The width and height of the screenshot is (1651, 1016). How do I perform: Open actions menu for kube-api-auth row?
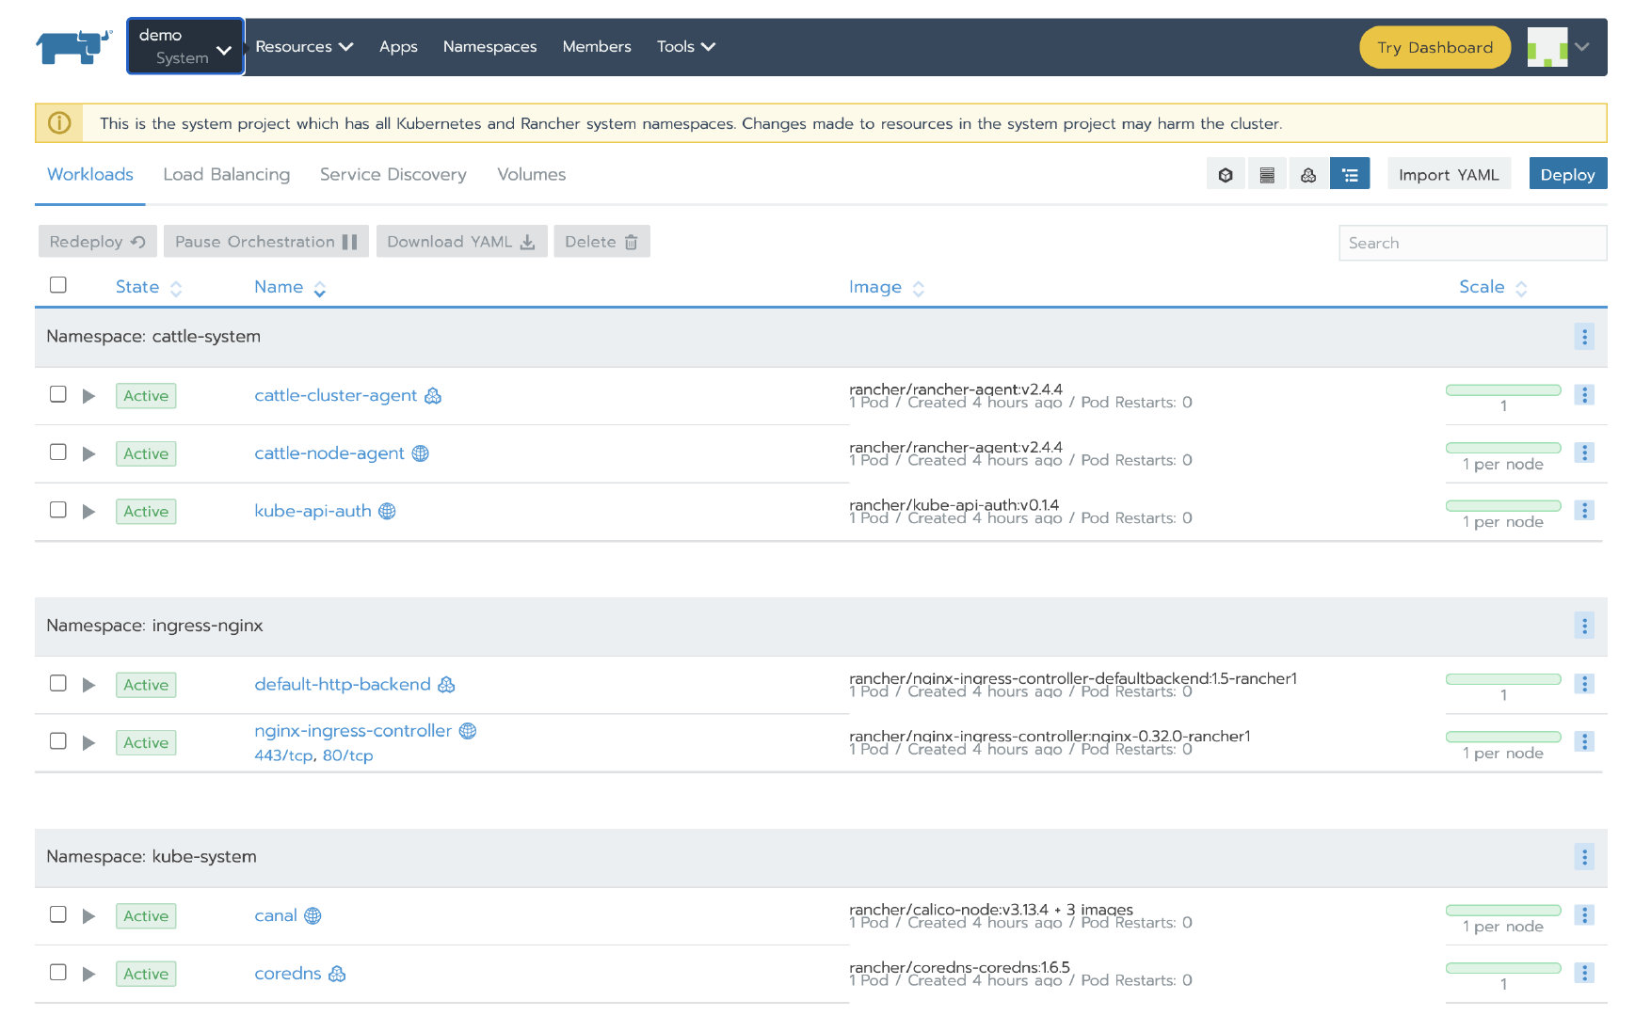[1584, 510]
